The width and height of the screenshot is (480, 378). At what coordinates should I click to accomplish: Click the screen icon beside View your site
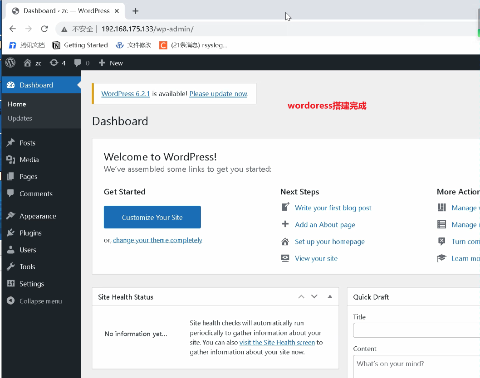285,258
